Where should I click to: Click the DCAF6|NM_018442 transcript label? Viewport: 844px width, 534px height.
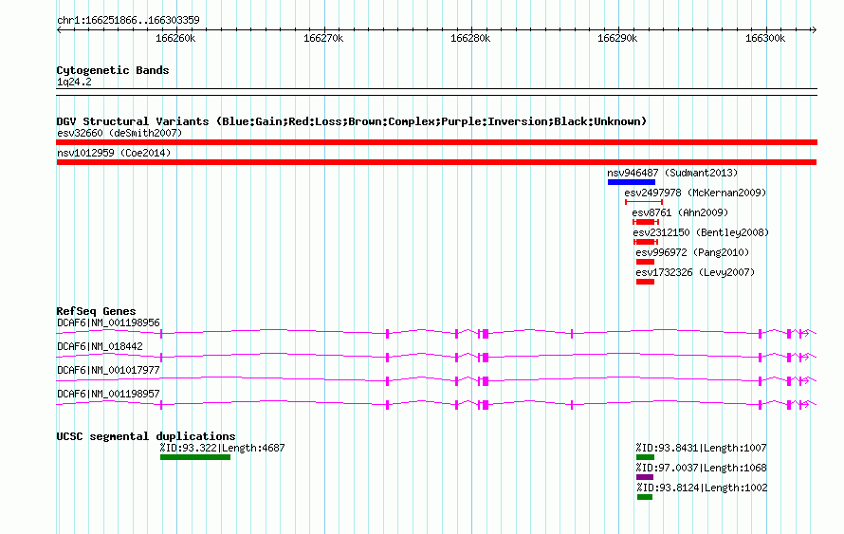click(100, 346)
